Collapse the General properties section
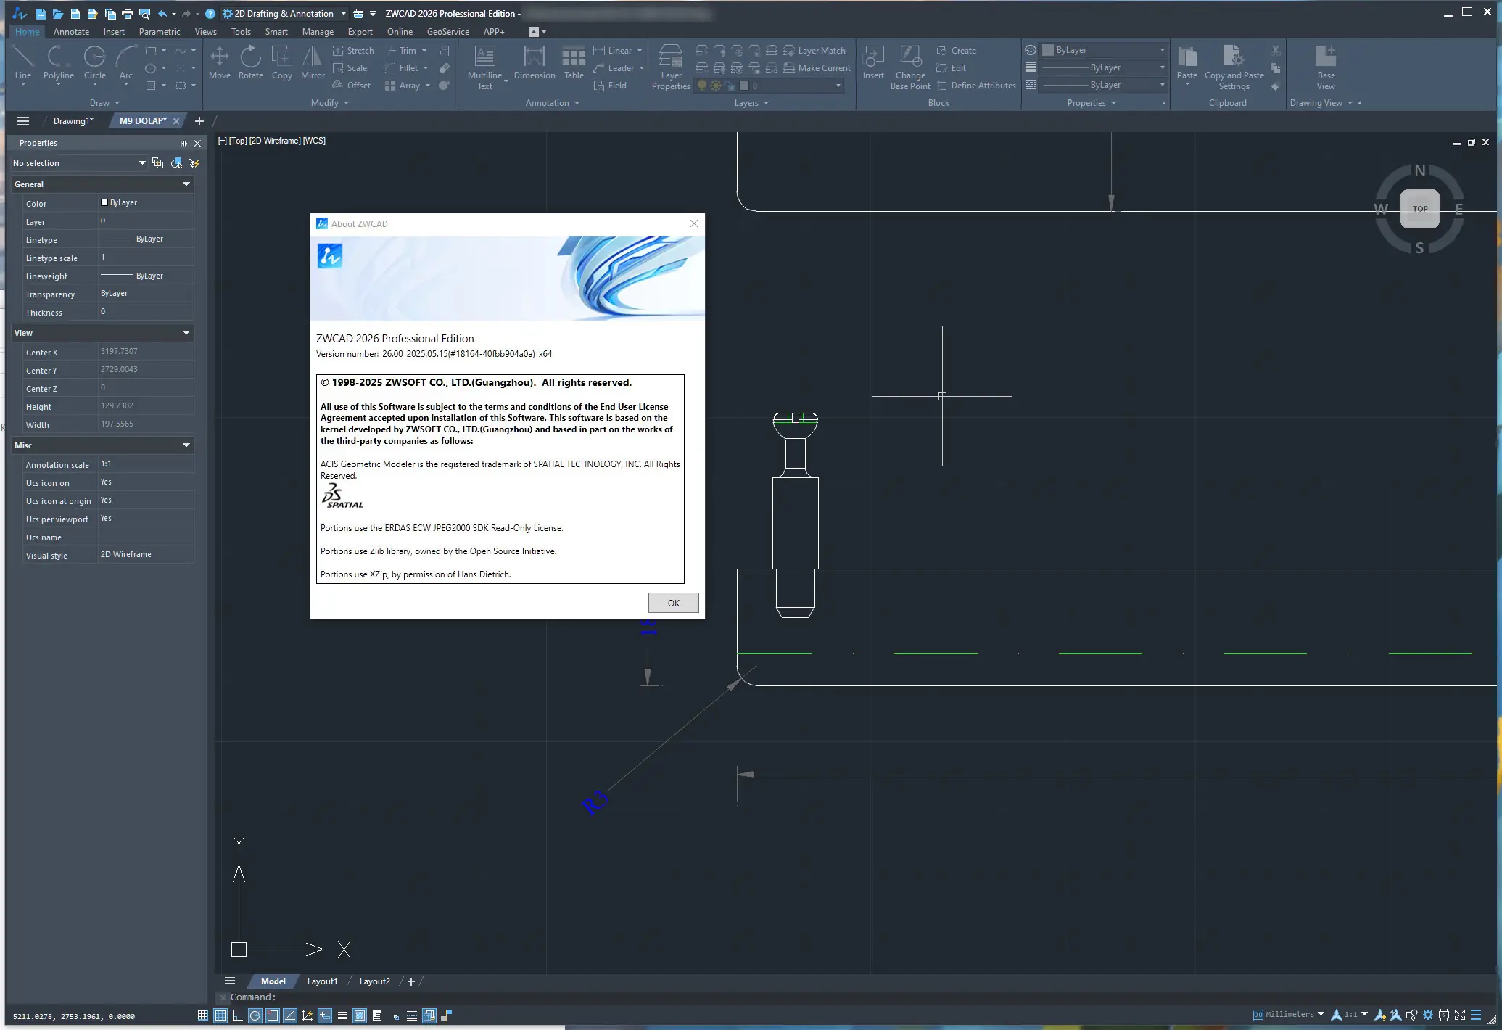The height and width of the screenshot is (1030, 1502). point(186,184)
